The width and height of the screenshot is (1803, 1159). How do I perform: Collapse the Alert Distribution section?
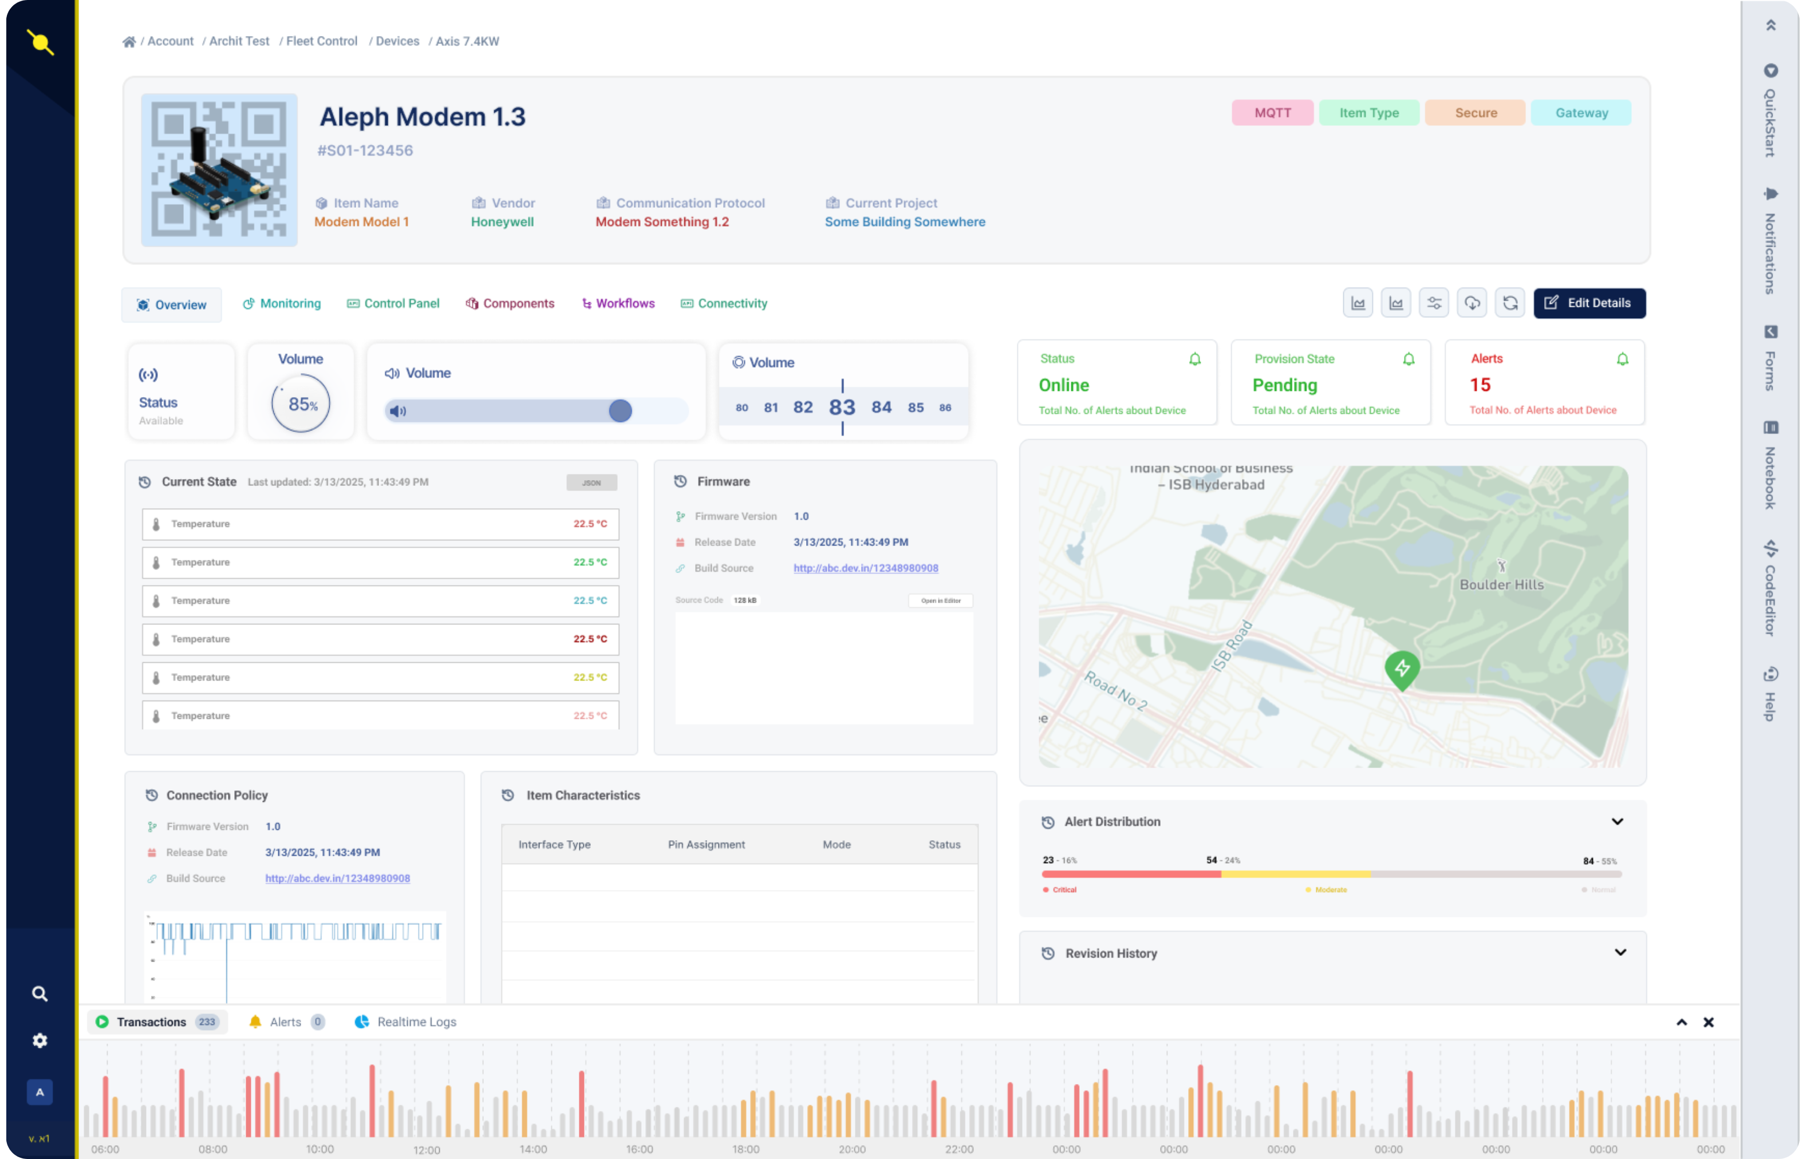tap(1617, 821)
